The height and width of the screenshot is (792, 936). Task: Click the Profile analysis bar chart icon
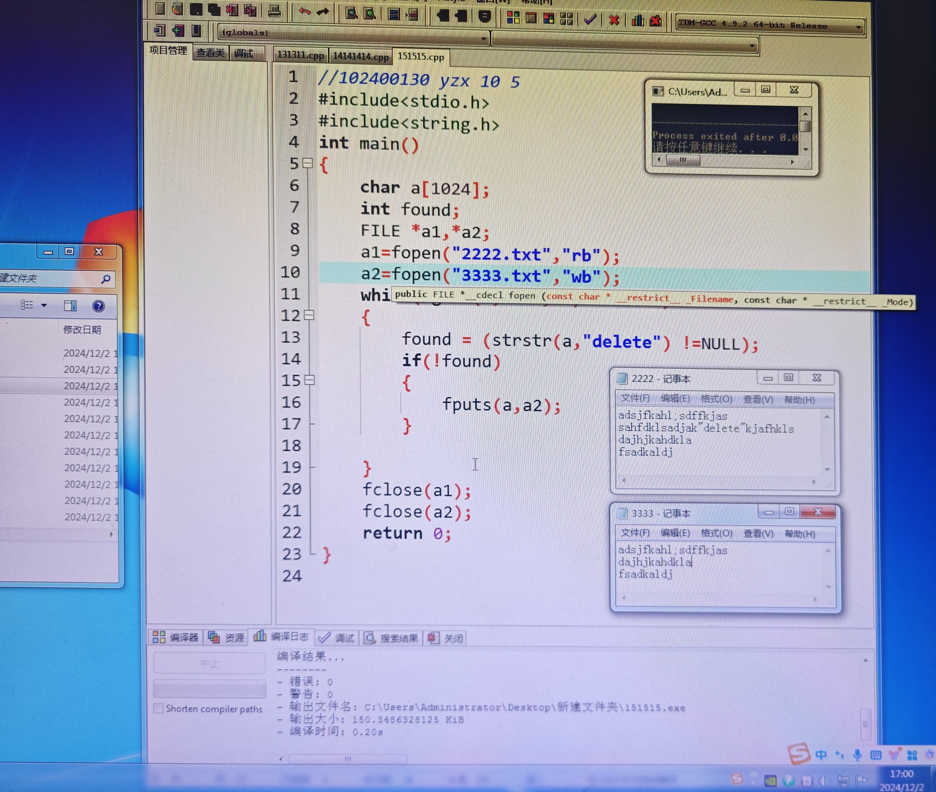tap(638, 20)
